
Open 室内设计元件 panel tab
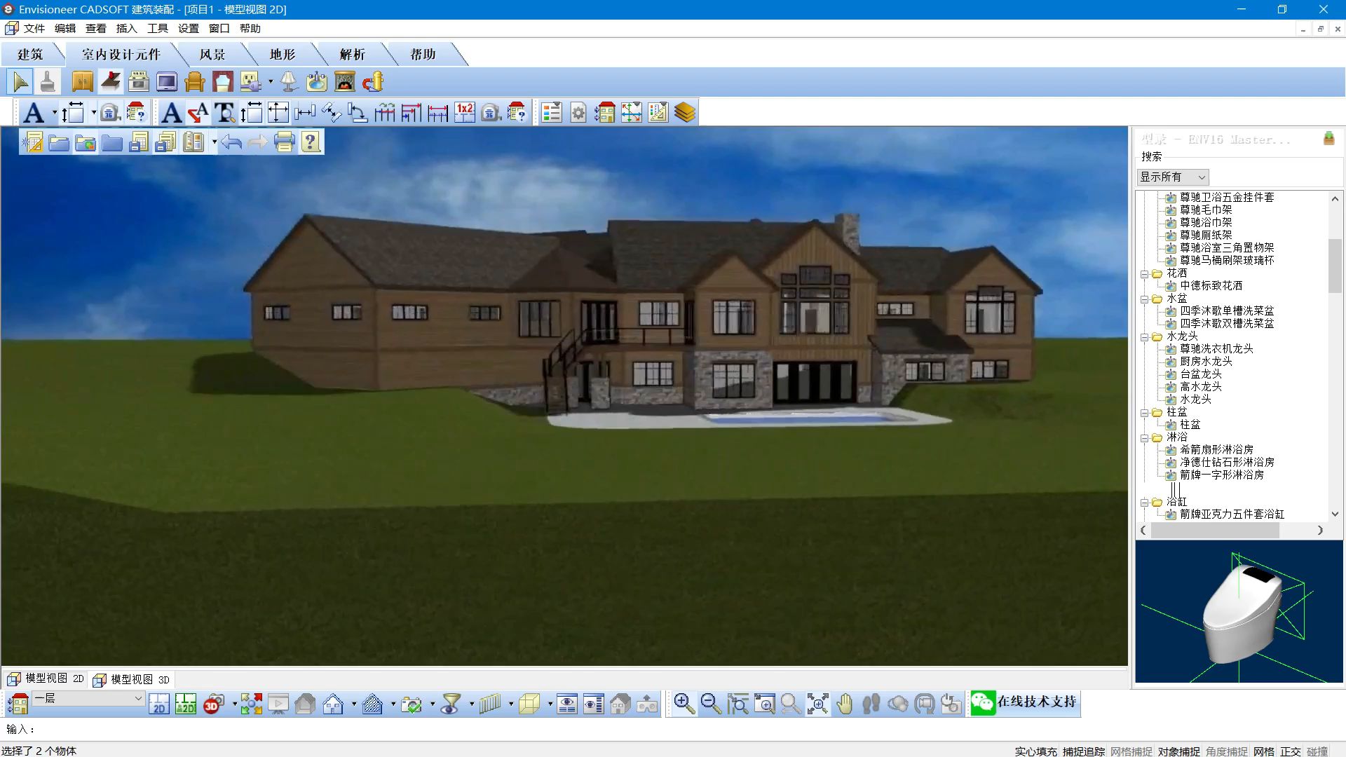pos(120,53)
